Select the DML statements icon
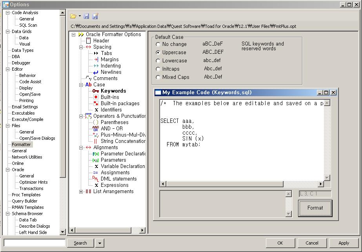This screenshot has height=252, width=362. coord(96,179)
